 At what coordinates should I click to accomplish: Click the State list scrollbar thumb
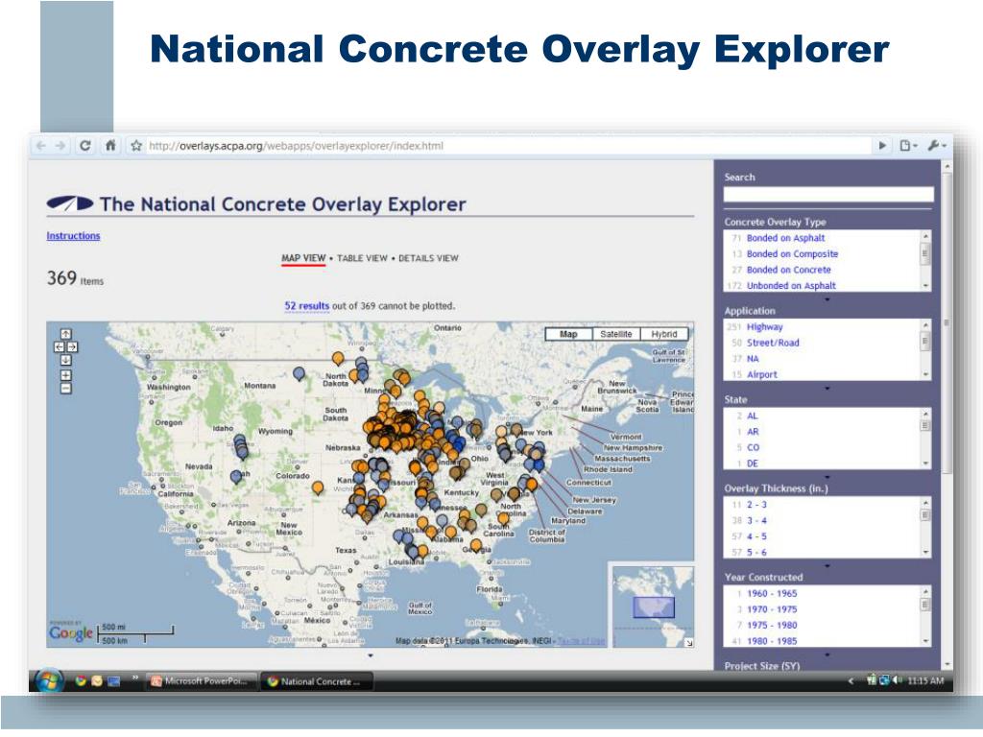pyautogui.click(x=925, y=425)
